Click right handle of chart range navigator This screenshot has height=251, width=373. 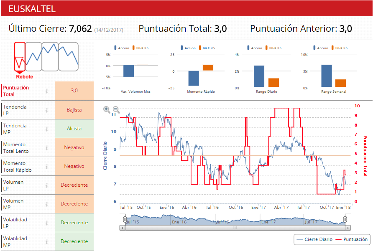click(x=345, y=219)
